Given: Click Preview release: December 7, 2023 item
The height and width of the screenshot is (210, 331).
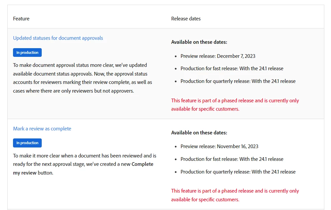Looking at the screenshot, I should pos(218,56).
